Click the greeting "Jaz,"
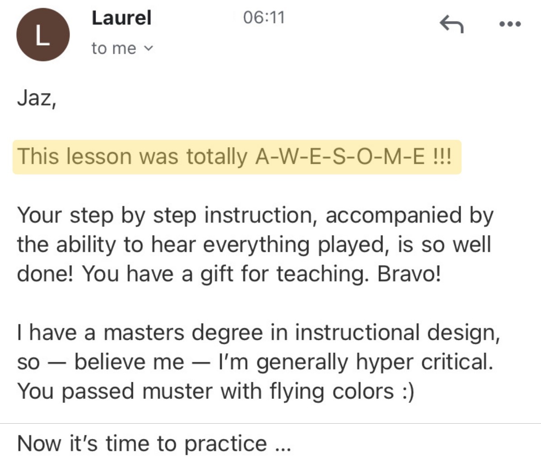This screenshot has height=476, width=541. (37, 98)
